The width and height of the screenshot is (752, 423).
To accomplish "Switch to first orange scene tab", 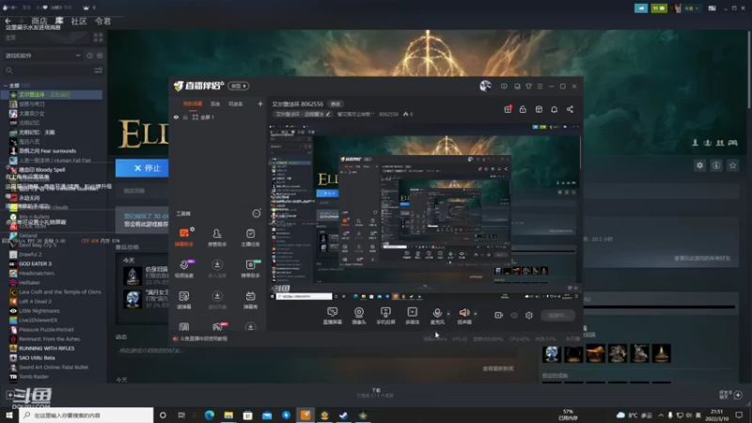I will [193, 103].
